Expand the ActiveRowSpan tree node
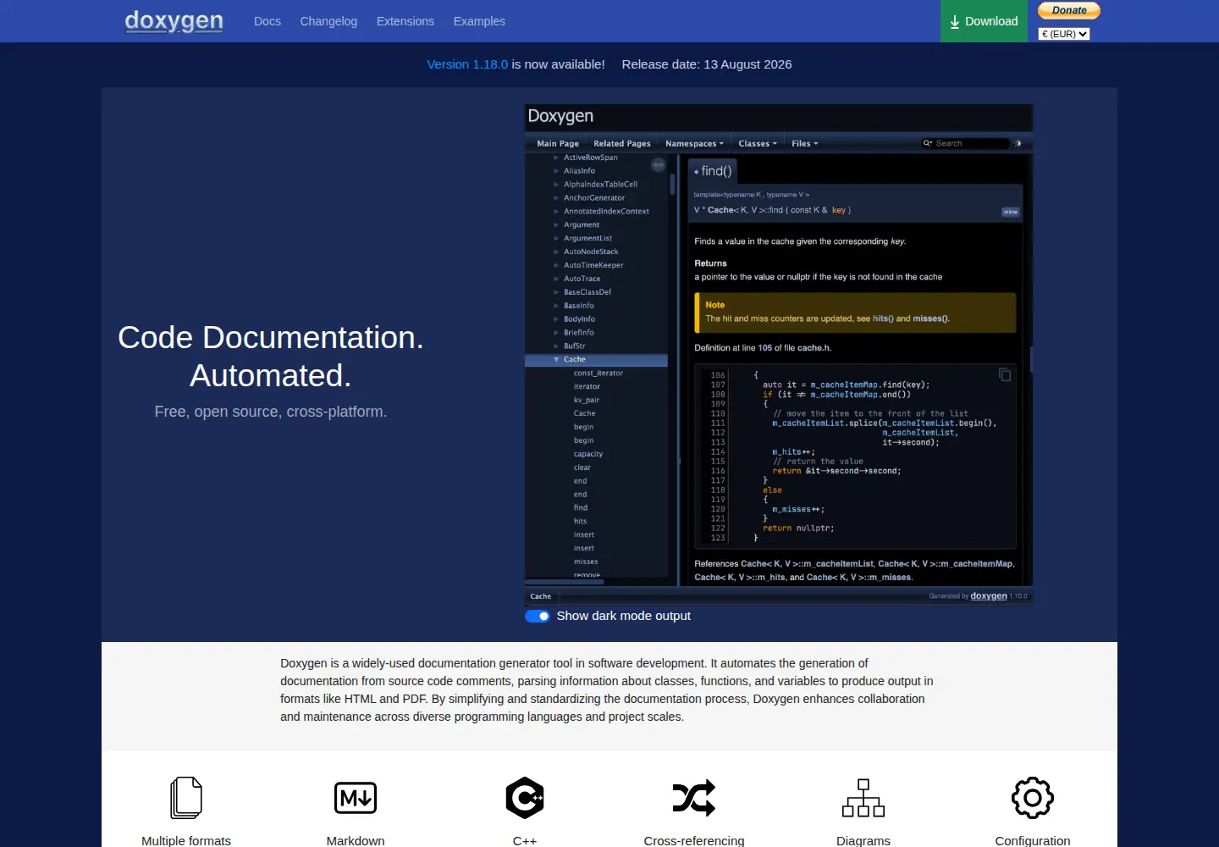 pos(556,158)
